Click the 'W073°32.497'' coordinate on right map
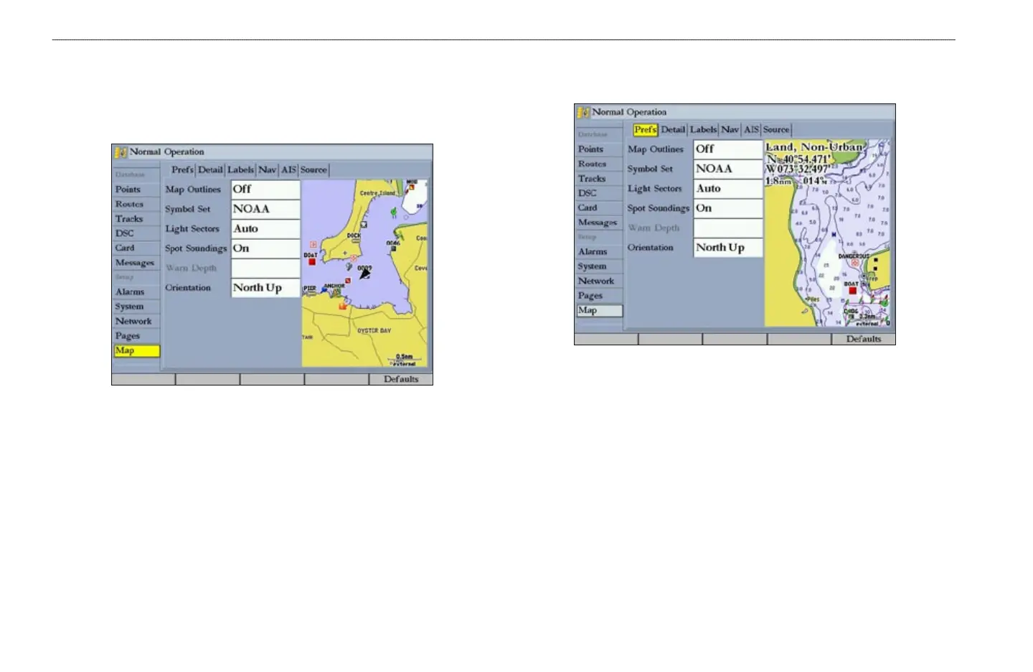The height and width of the screenshot is (672, 1033). [798, 169]
